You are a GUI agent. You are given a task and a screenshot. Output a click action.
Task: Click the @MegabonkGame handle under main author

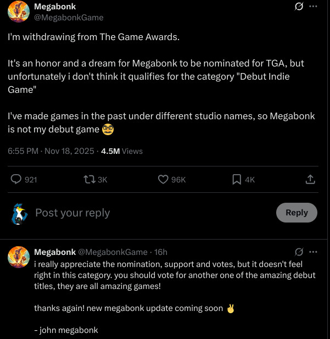coord(69,18)
